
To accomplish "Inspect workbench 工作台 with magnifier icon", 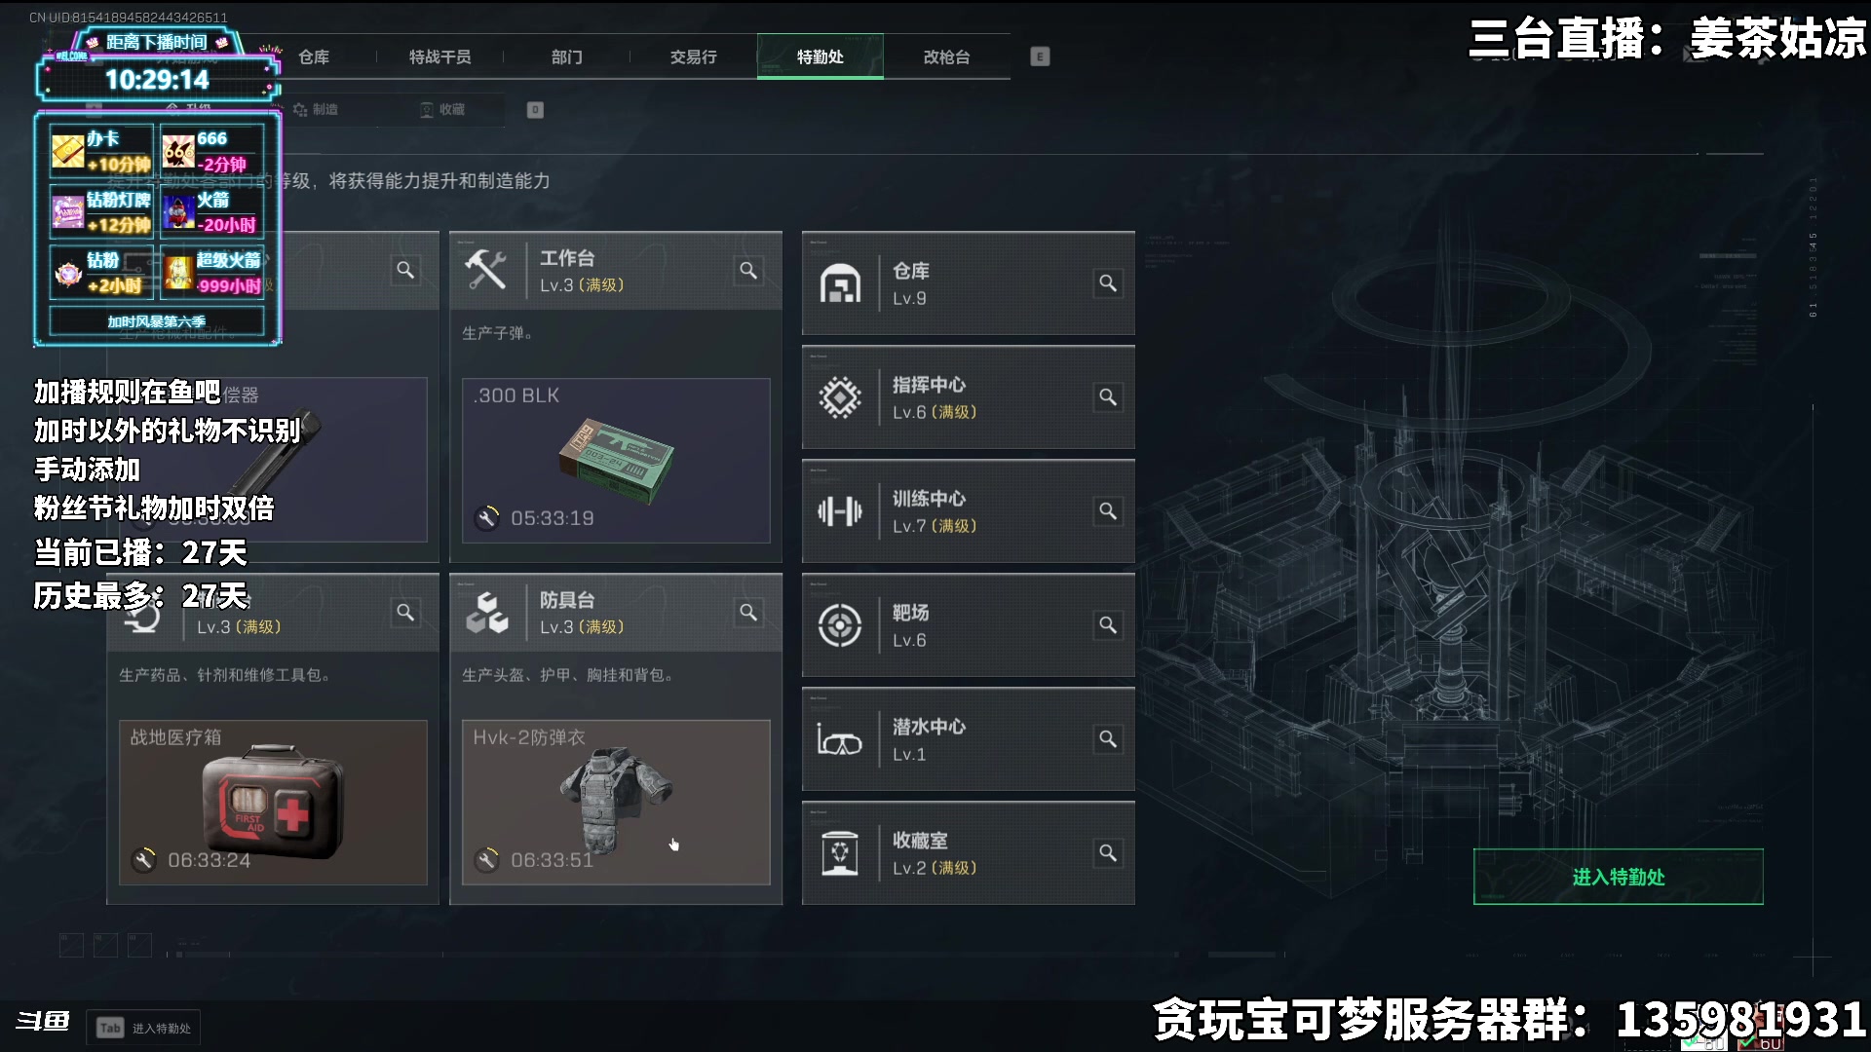I will pyautogui.click(x=748, y=270).
